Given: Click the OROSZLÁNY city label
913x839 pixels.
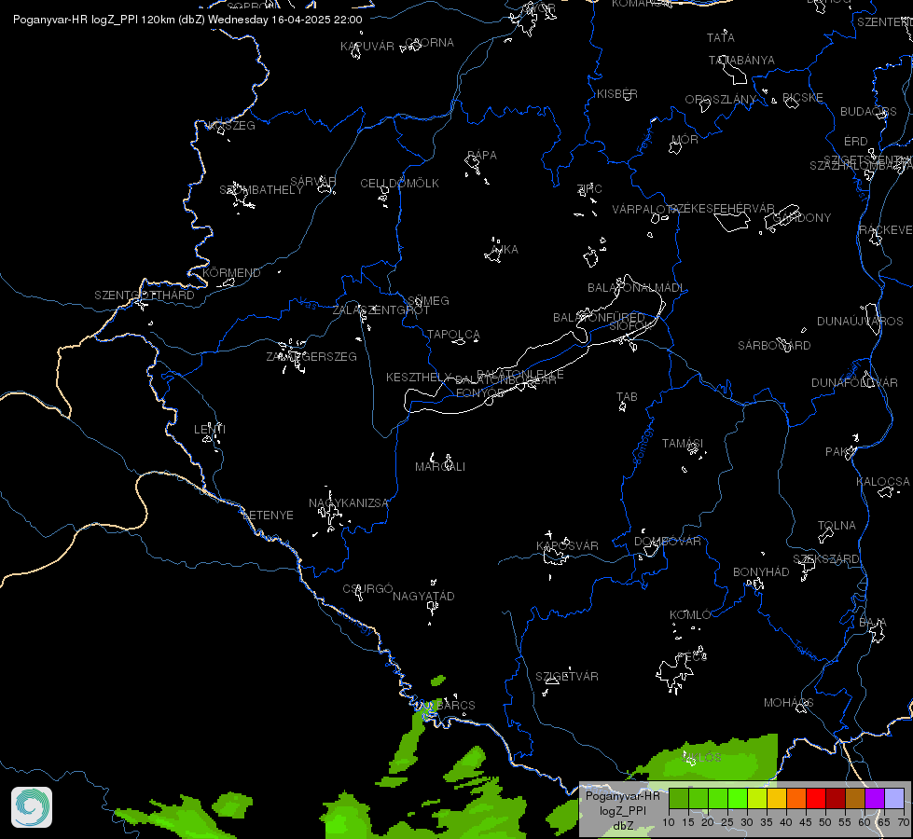Looking at the screenshot, I should pos(721,100).
